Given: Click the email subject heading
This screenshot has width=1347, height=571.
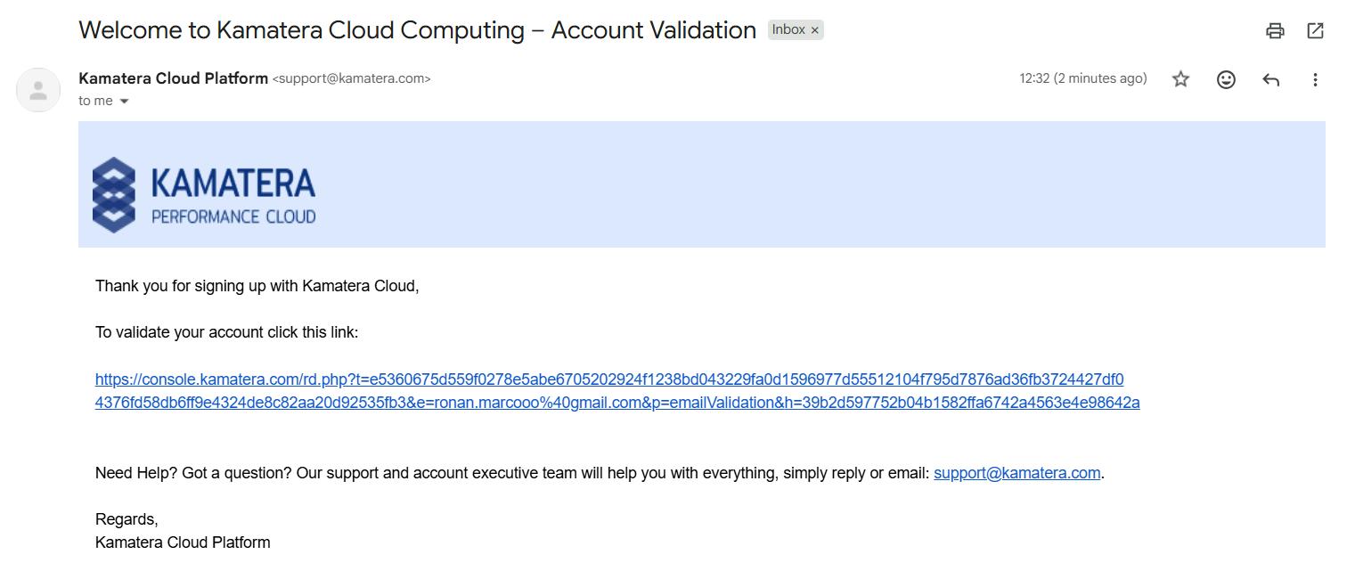Looking at the screenshot, I should 417,30.
